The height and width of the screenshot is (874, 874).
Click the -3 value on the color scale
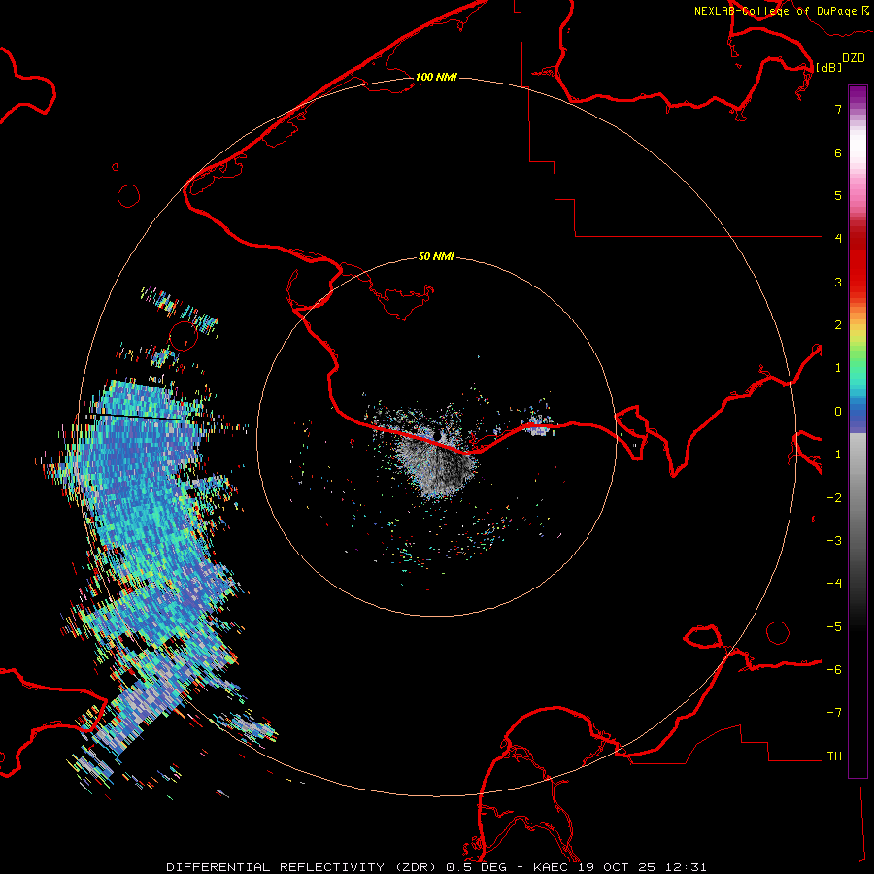point(834,541)
